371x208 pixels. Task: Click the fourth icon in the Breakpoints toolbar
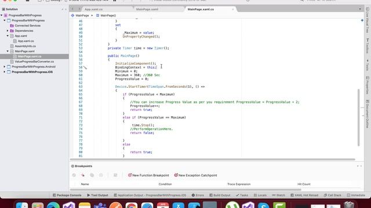pos(101,175)
